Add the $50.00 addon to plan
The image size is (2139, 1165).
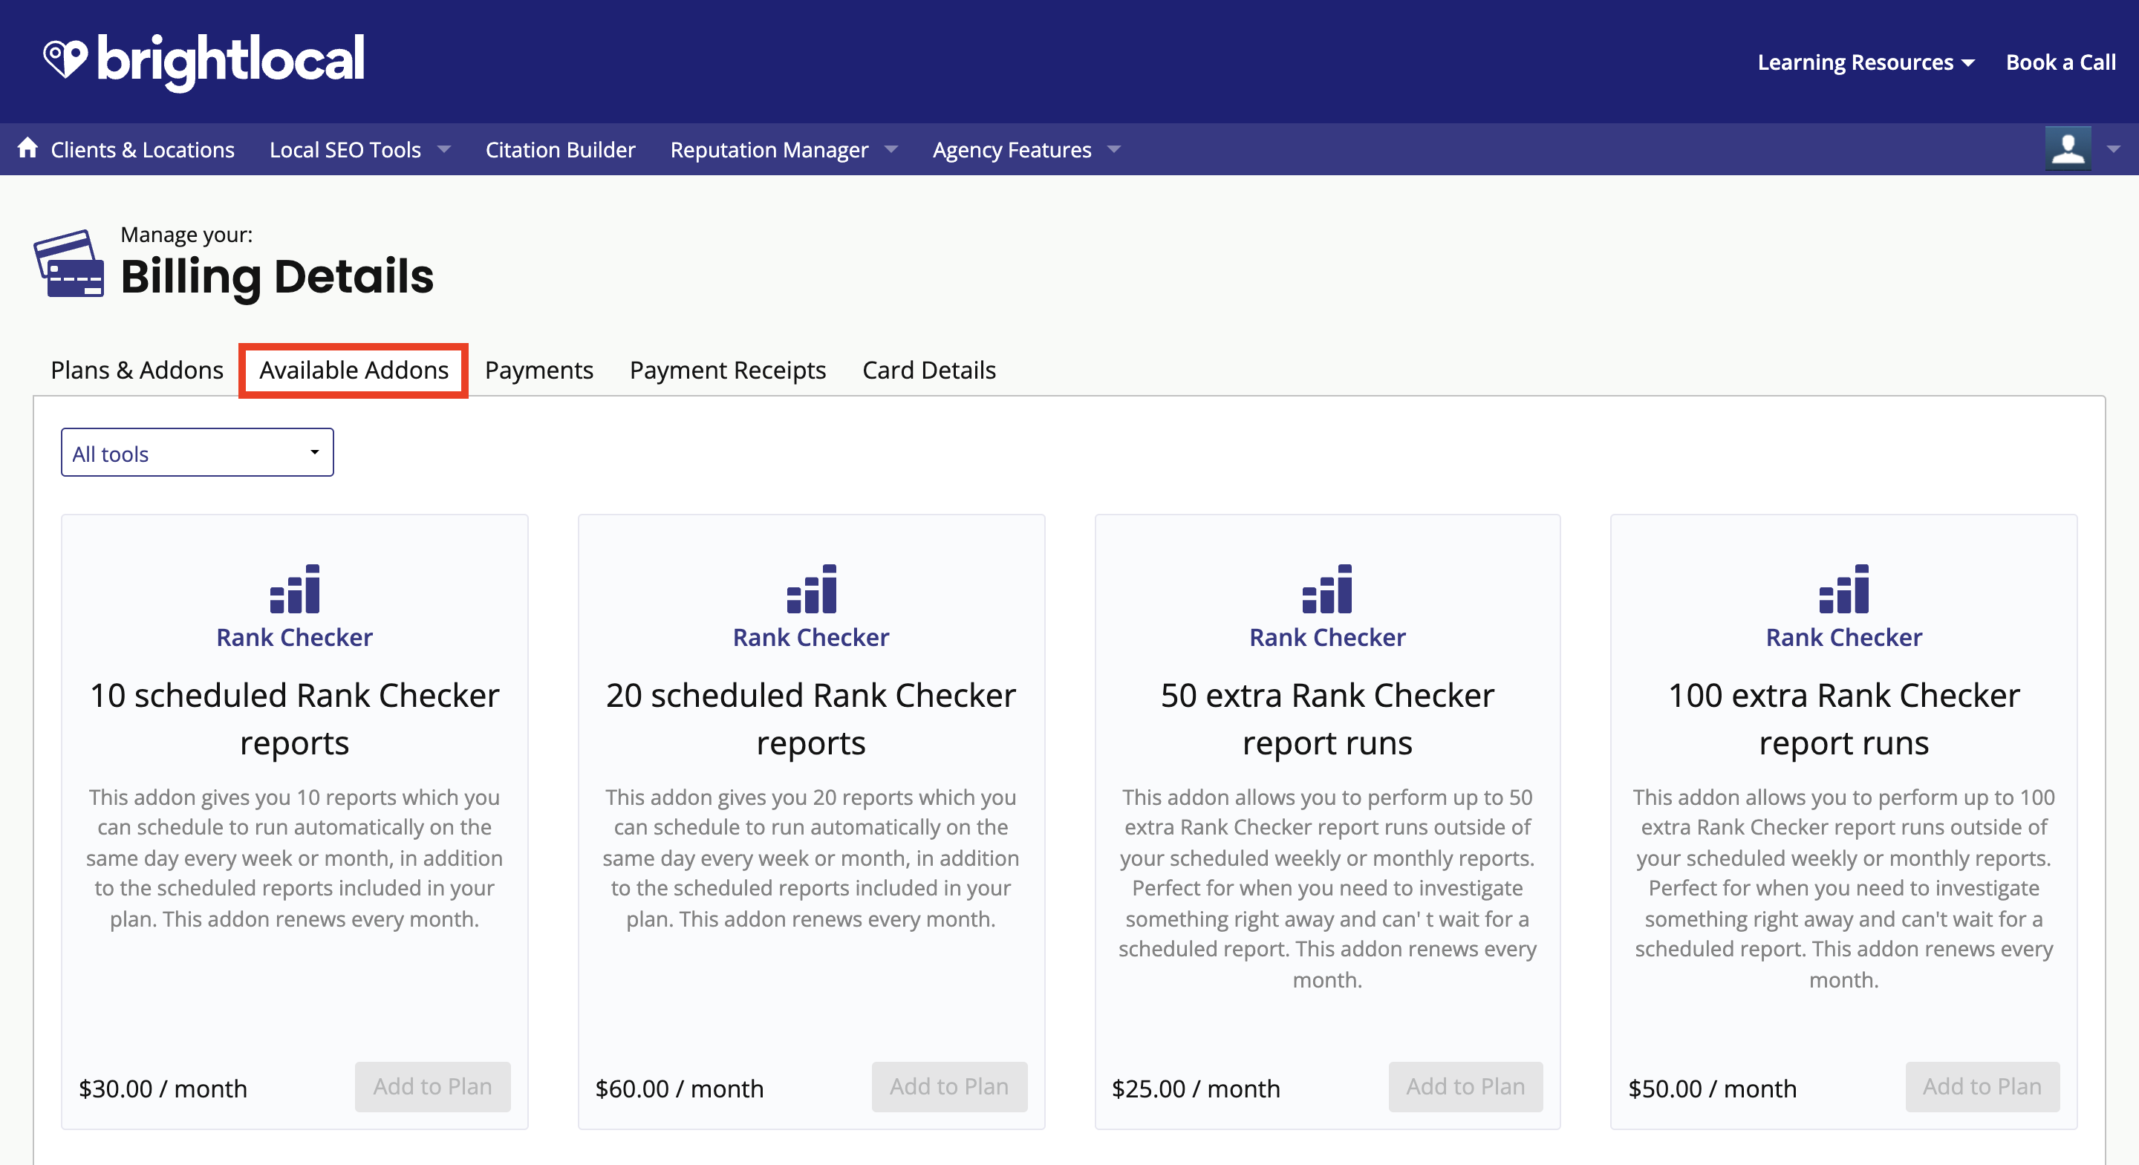[1982, 1086]
